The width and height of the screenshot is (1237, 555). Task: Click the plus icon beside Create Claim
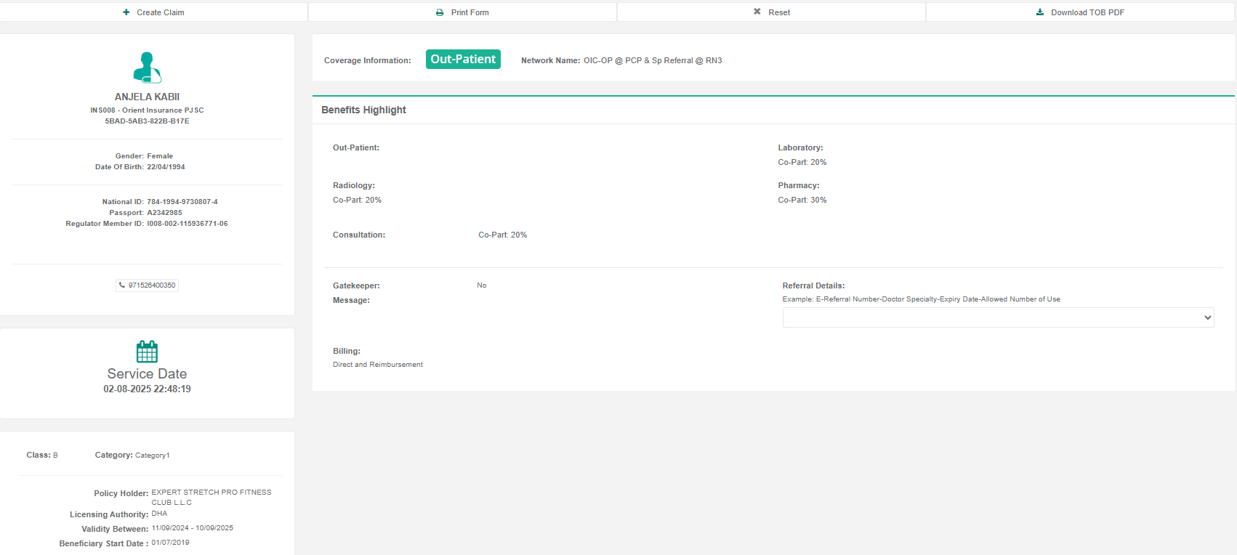(126, 12)
